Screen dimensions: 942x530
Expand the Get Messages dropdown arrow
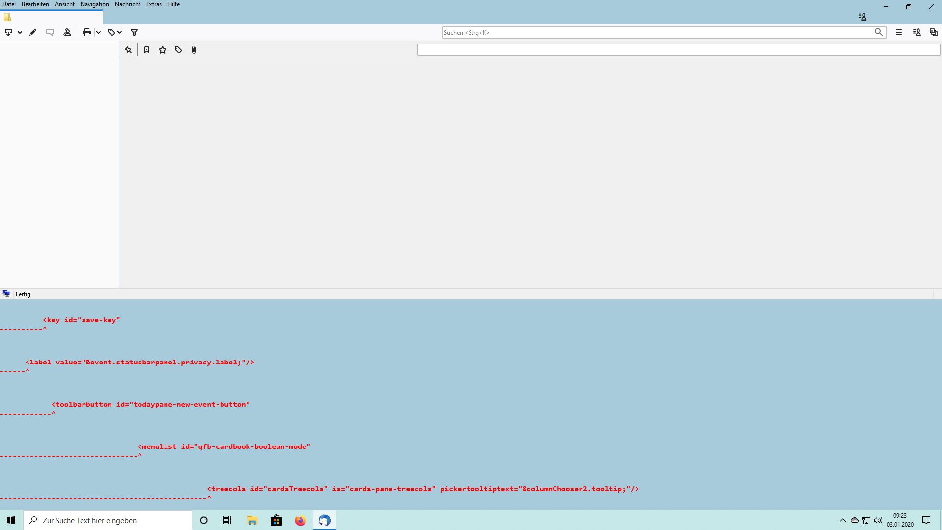(20, 32)
